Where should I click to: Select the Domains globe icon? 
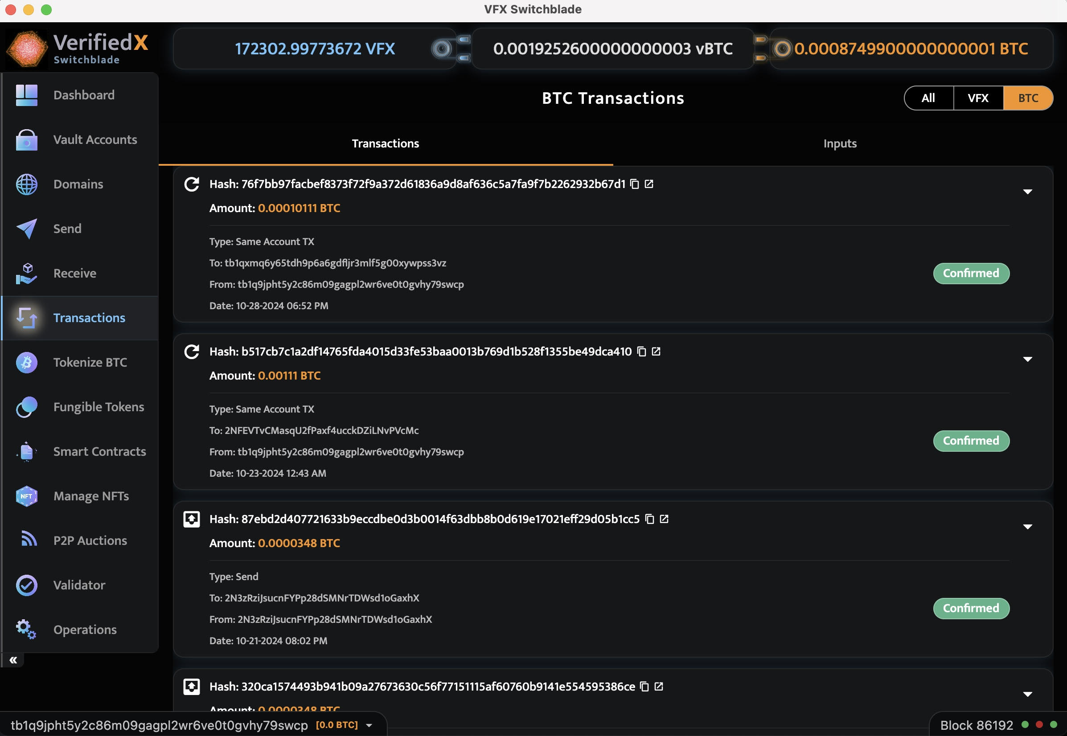(26, 184)
